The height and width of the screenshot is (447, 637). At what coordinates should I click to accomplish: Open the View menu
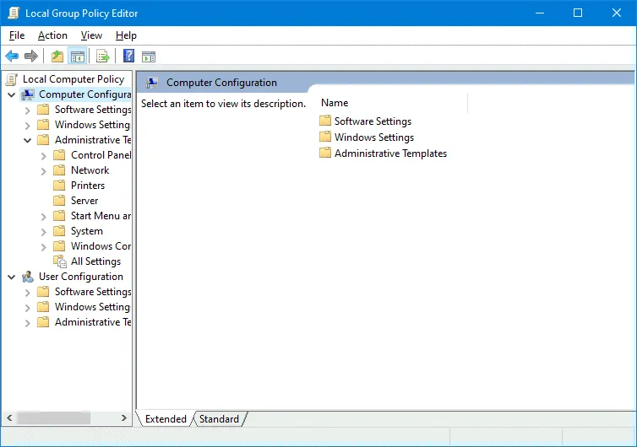(91, 35)
